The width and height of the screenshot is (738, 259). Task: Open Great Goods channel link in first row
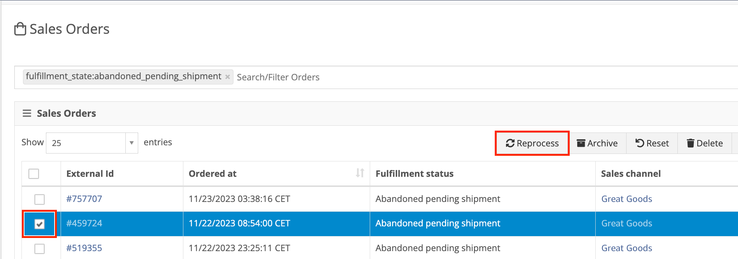pyautogui.click(x=627, y=199)
